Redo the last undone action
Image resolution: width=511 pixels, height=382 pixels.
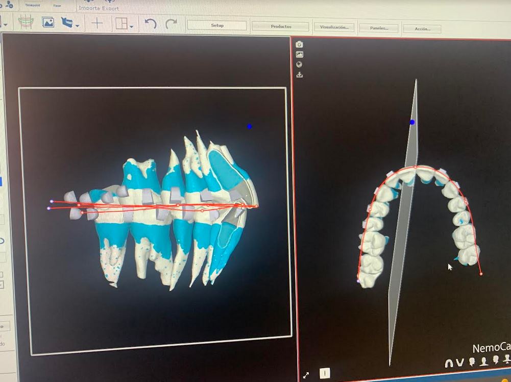pyautogui.click(x=171, y=23)
